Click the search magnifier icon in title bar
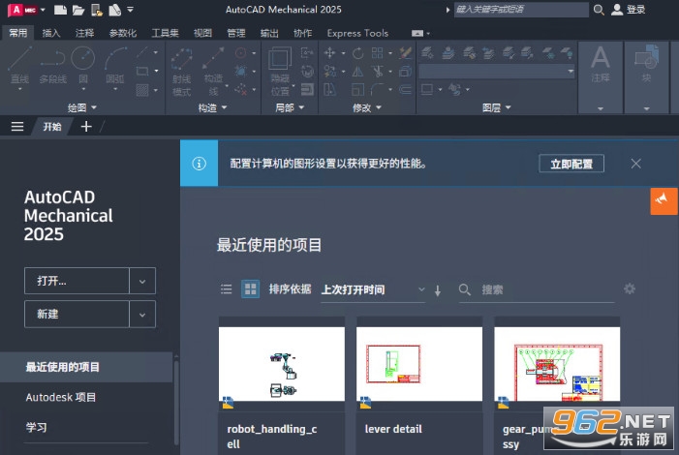Image resolution: width=679 pixels, height=455 pixels. 599,10
